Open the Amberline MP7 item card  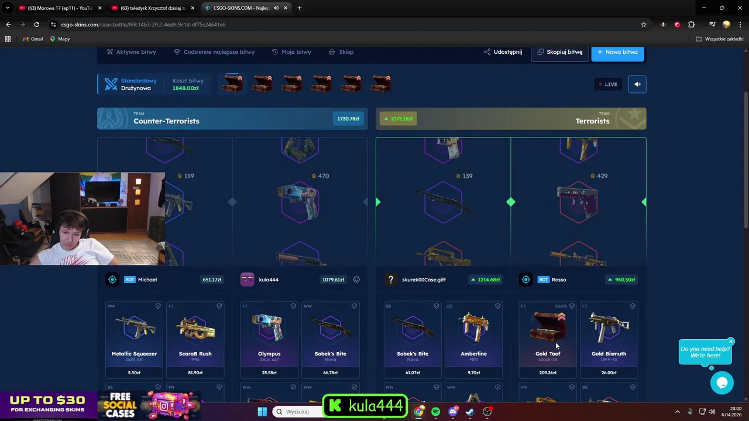pos(474,339)
